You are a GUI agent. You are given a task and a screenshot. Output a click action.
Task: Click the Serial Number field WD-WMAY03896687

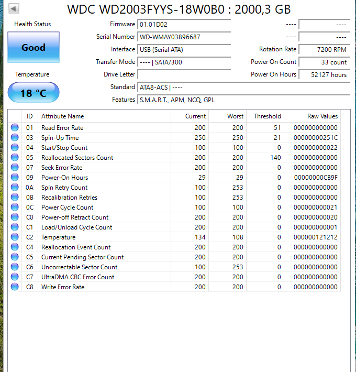(x=184, y=37)
